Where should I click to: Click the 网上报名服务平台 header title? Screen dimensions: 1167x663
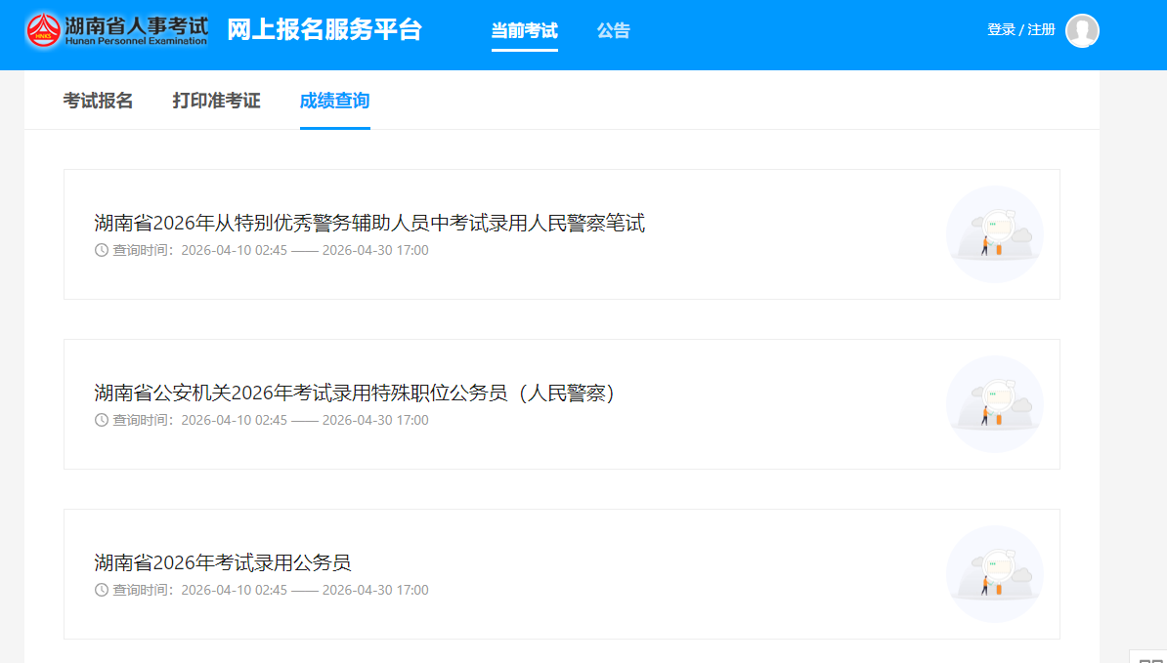(324, 30)
